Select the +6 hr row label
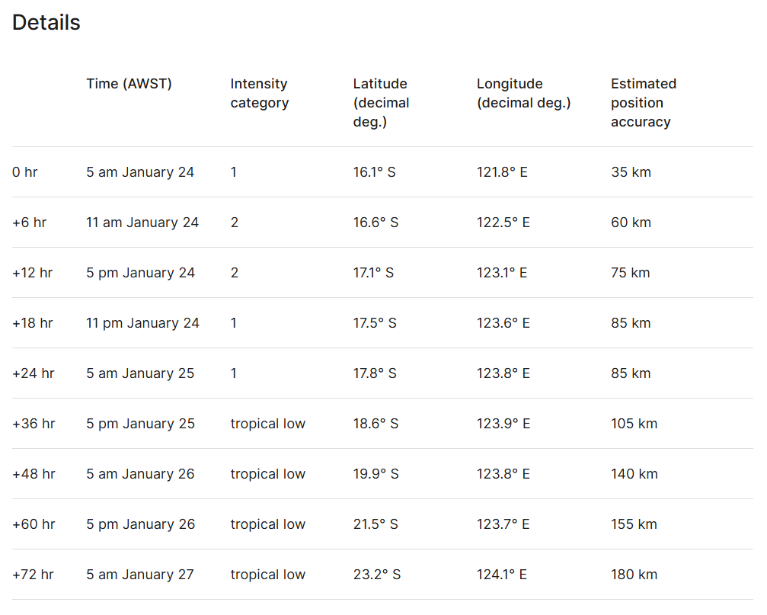Screen dimensions: 767x615 pos(29,223)
